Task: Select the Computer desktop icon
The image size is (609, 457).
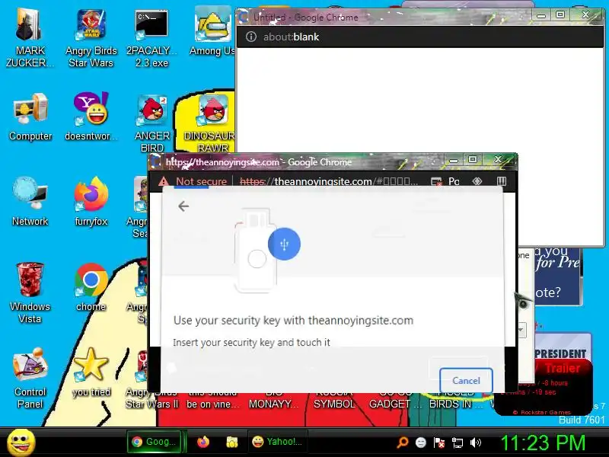Action: 30,117
